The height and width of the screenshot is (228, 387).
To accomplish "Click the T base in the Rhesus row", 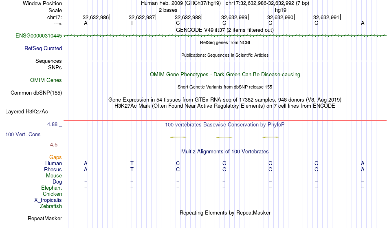I will (x=132, y=170).
